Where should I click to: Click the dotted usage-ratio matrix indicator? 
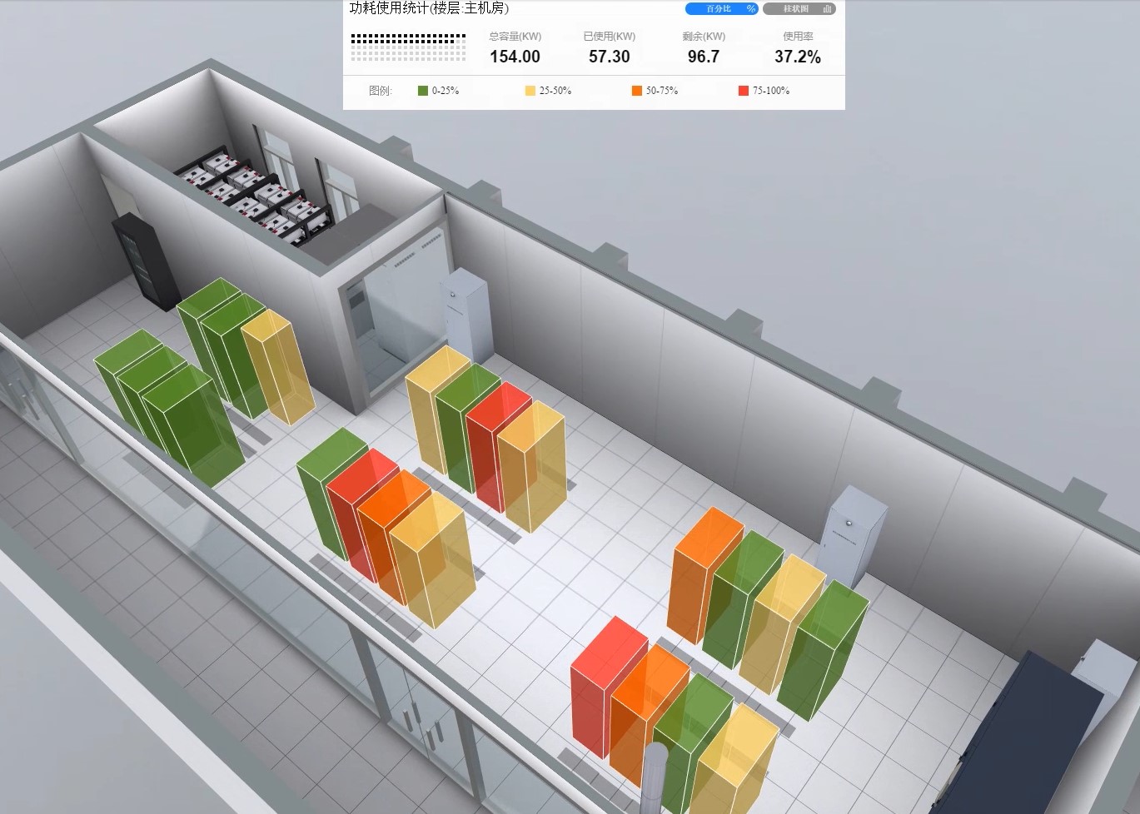[x=408, y=47]
